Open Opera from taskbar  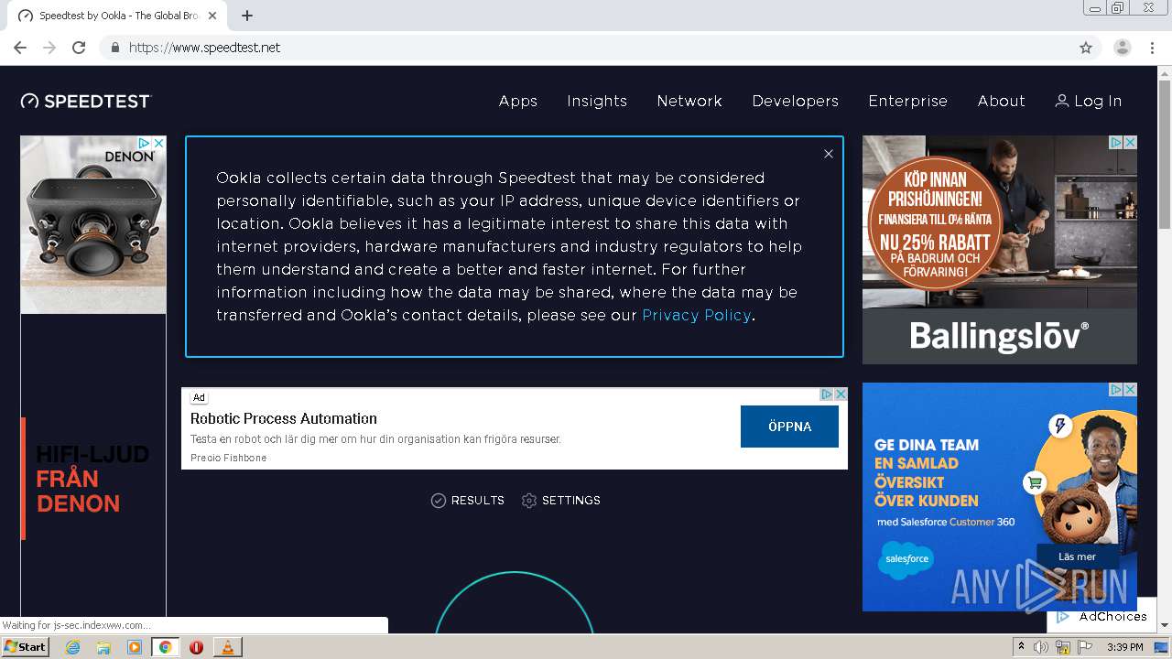coord(196,647)
